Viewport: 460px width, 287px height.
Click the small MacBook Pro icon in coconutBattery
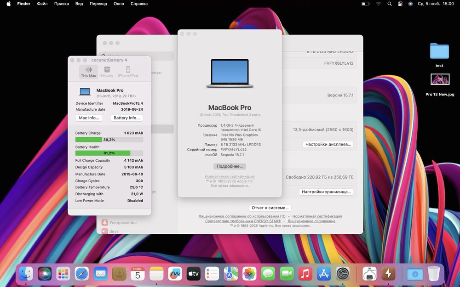(85, 92)
